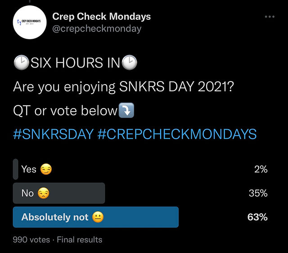Viewport: 288px width, 253px height.
Task: Open the #CREPCHECKMONDAYS hashtag
Action: click(x=177, y=134)
